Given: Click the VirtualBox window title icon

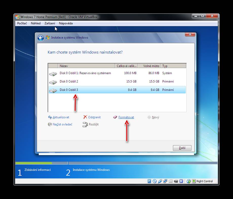Looking at the screenshot, I should point(17,17).
